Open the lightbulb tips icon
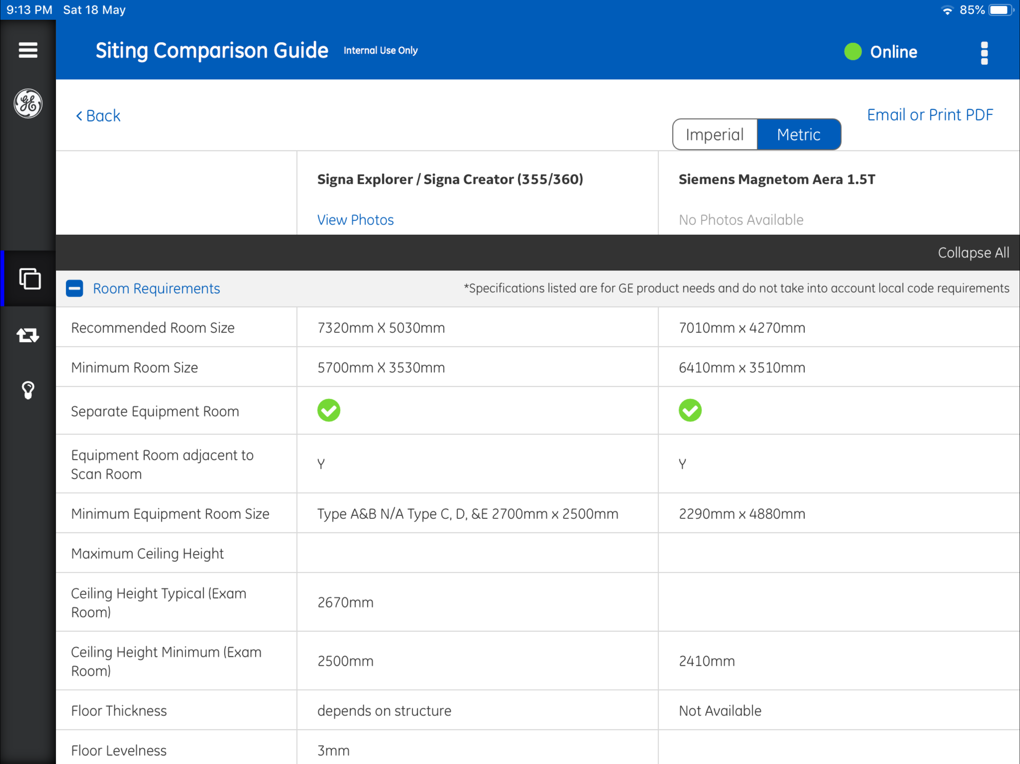 tap(28, 390)
